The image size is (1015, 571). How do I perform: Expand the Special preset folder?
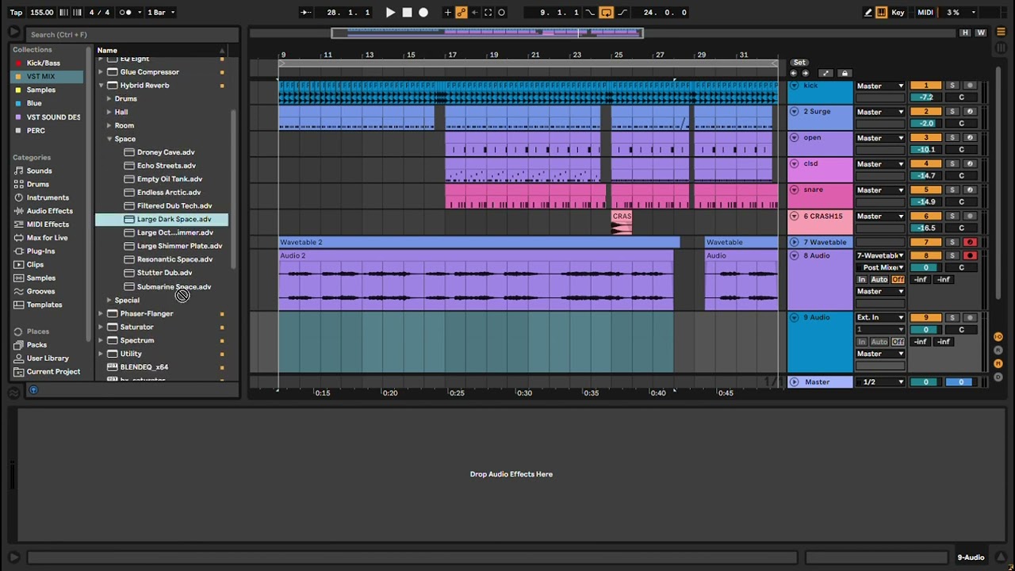pos(109,300)
